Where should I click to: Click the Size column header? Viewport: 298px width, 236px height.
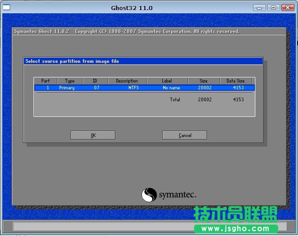(x=204, y=81)
